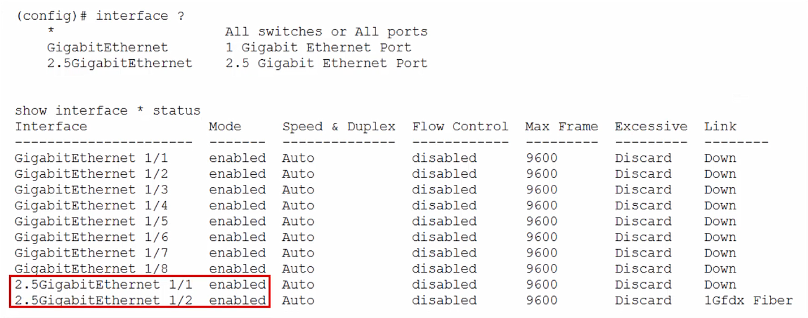
Task: Click the 'GigabitEthernet 1/3' interface entry
Action: pos(92,190)
